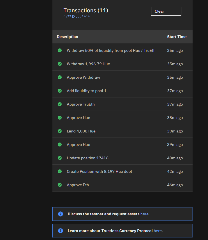Click success icon beside Approve TruEth
The width and height of the screenshot is (208, 240).
pyautogui.click(x=60, y=104)
